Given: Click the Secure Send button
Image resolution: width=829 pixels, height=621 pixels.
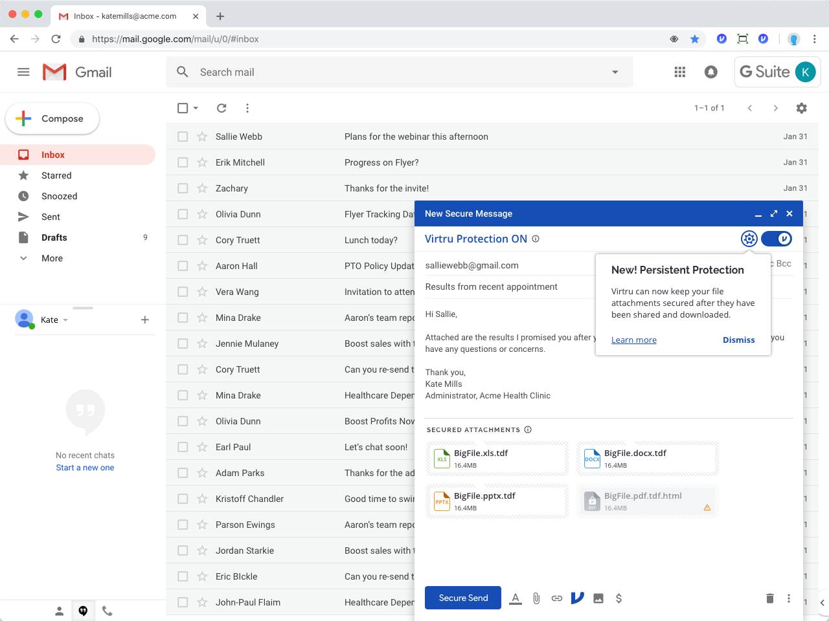Looking at the screenshot, I should point(463,598).
